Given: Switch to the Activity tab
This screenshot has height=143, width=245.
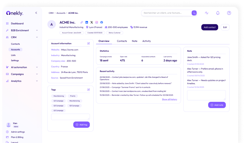Looking at the screenshot, I should click(146, 41).
